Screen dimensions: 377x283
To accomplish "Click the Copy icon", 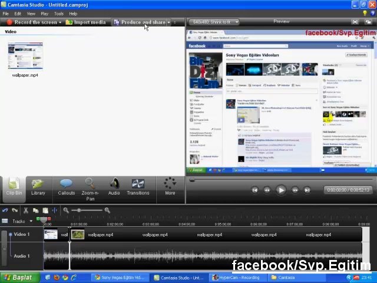I will 36,210.
